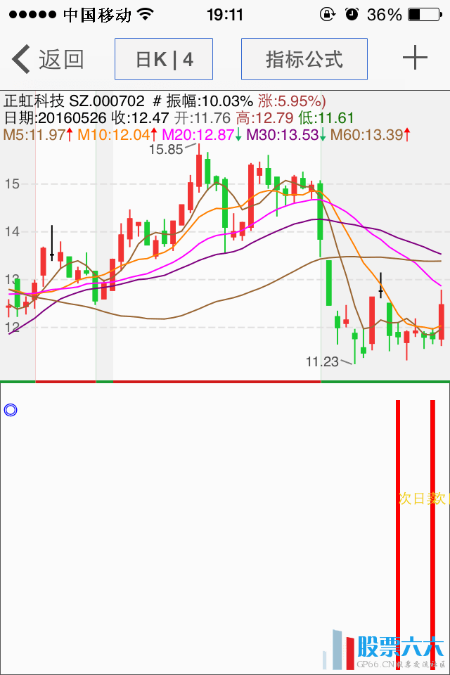This screenshot has height=675, width=450.
Task: Tap the 11.23 low price marker
Action: [x=322, y=361]
